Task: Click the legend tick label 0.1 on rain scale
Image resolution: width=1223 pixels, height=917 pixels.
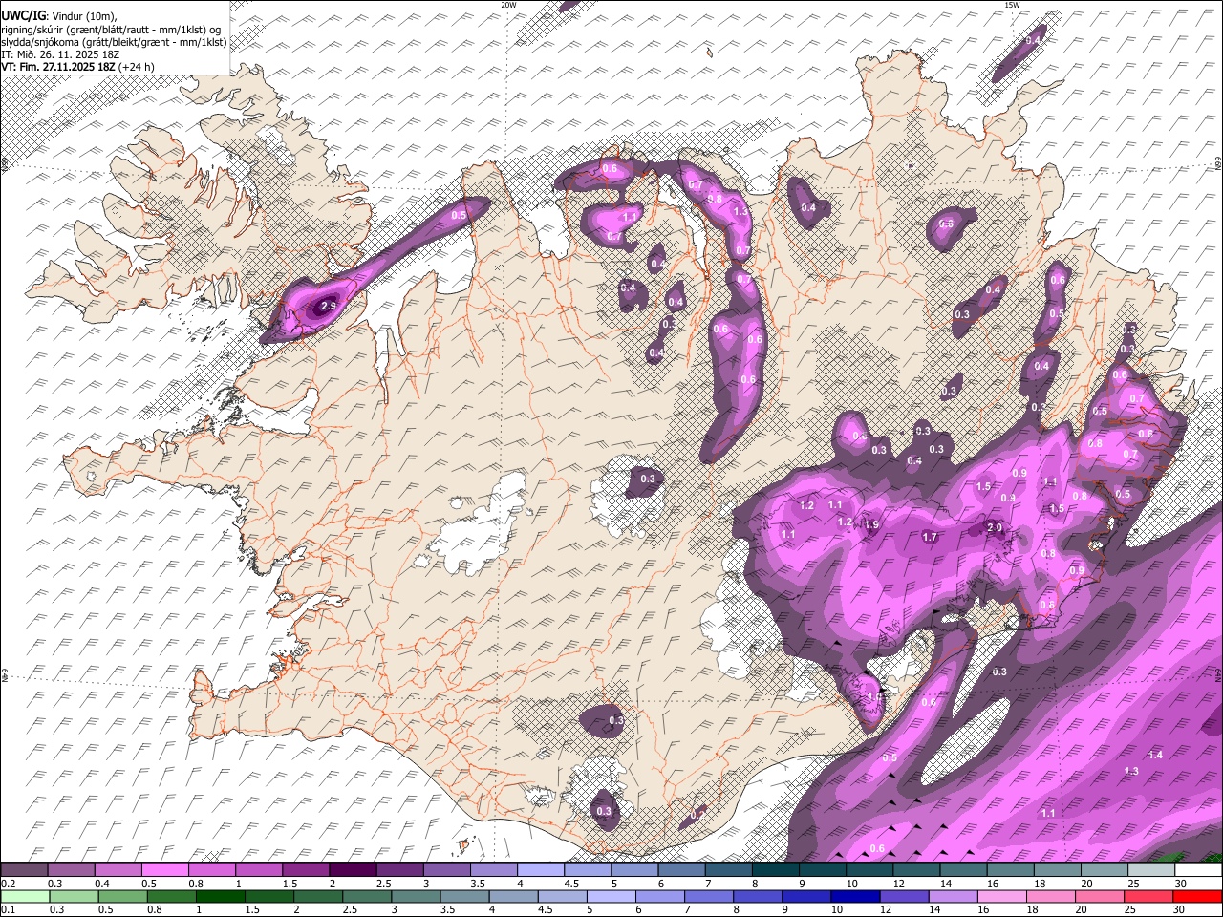Action: click(x=7, y=910)
